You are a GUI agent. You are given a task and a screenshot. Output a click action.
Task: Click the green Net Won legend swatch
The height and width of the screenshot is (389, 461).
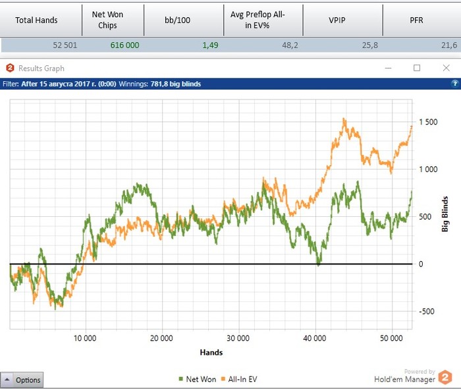click(181, 379)
